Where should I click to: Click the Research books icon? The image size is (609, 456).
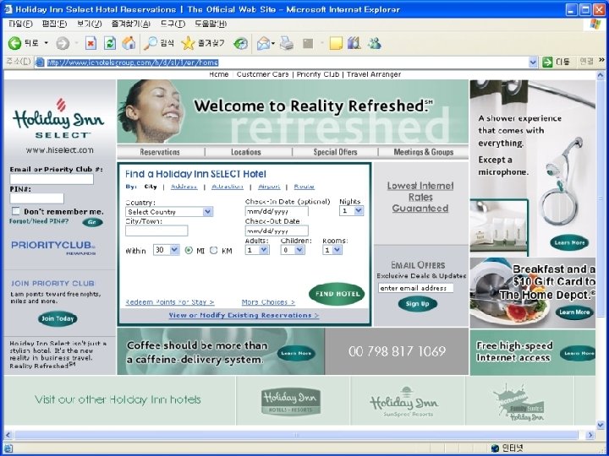point(354,43)
